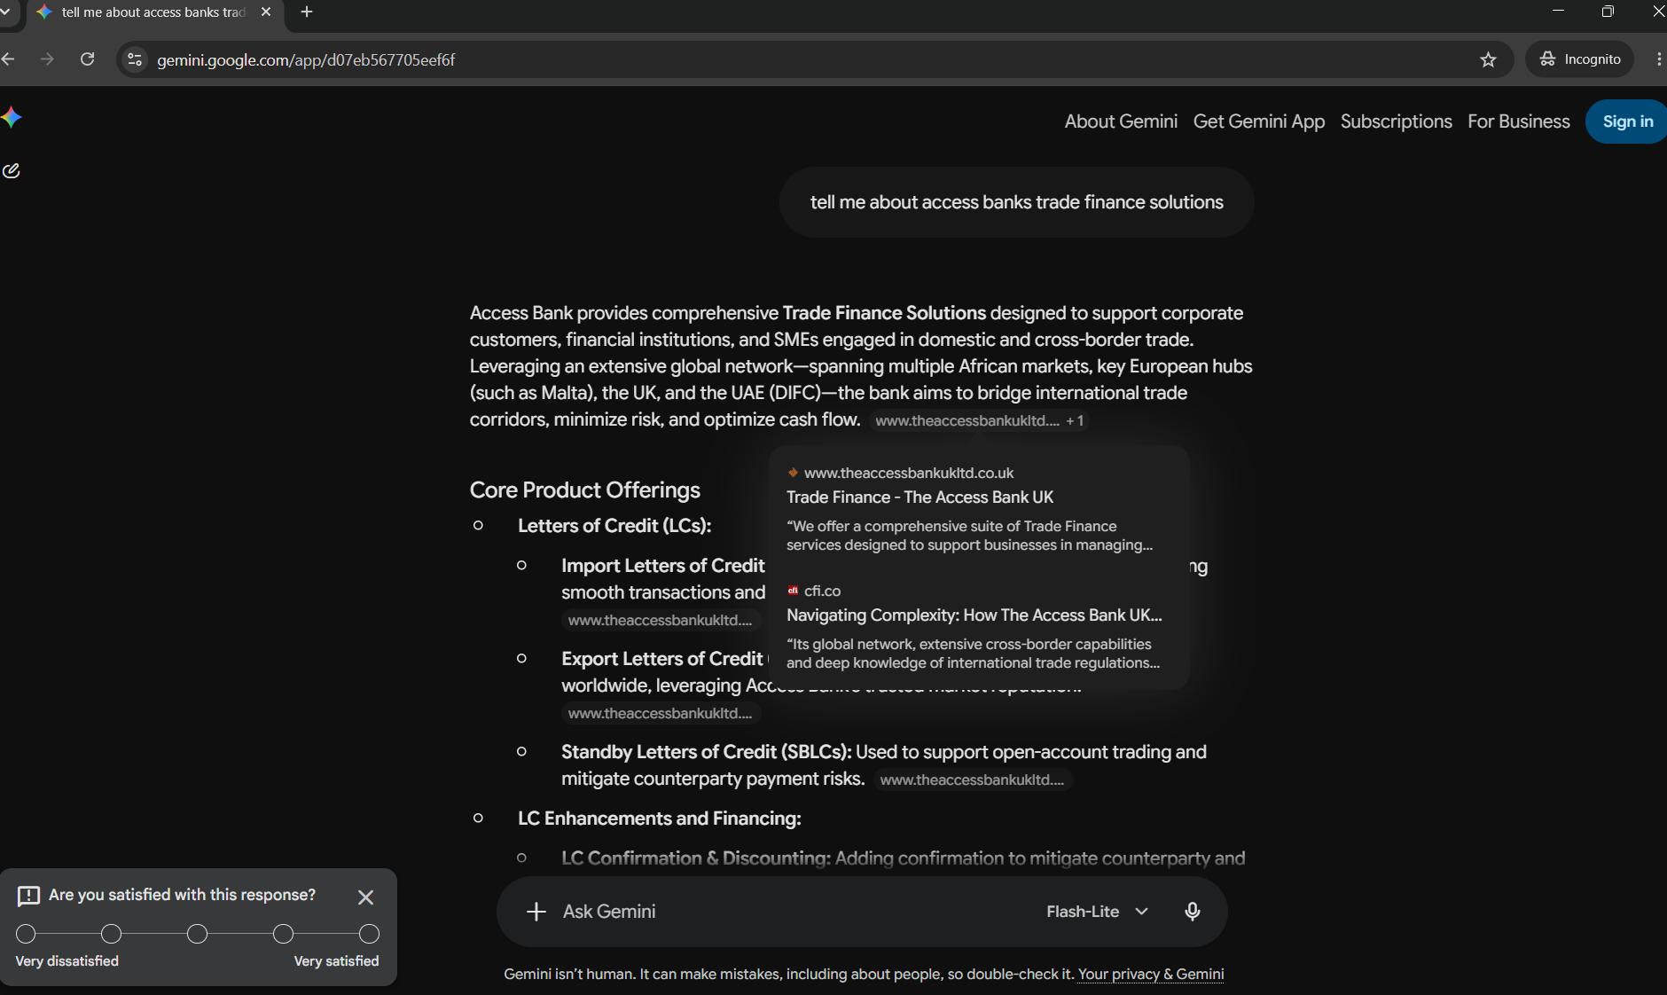The image size is (1667, 995).
Task: Click LC Enhancements and Financing heading
Action: 660,819
